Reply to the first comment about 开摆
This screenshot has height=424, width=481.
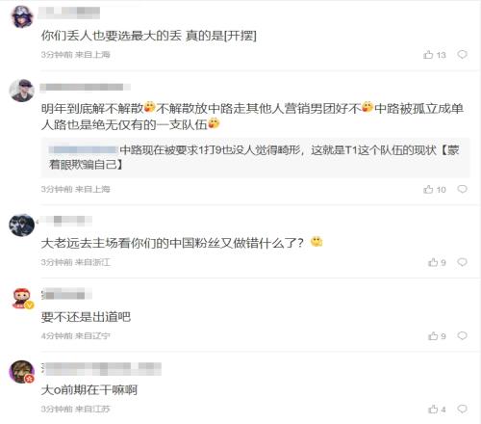pyautogui.click(x=462, y=54)
